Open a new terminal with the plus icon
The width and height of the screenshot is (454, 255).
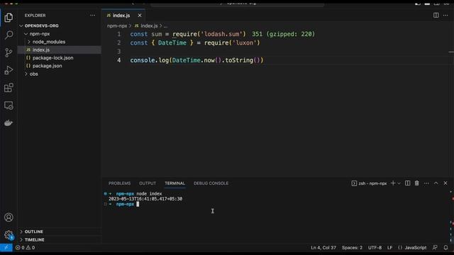coord(393,183)
